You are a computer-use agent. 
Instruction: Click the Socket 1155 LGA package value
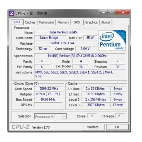click(x=66, y=43)
